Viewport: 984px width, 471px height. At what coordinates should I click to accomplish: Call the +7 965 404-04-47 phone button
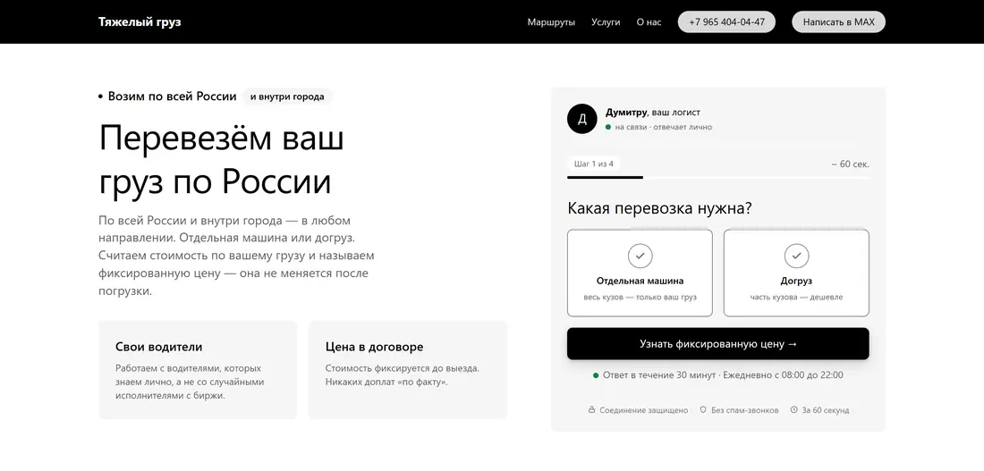tap(726, 22)
